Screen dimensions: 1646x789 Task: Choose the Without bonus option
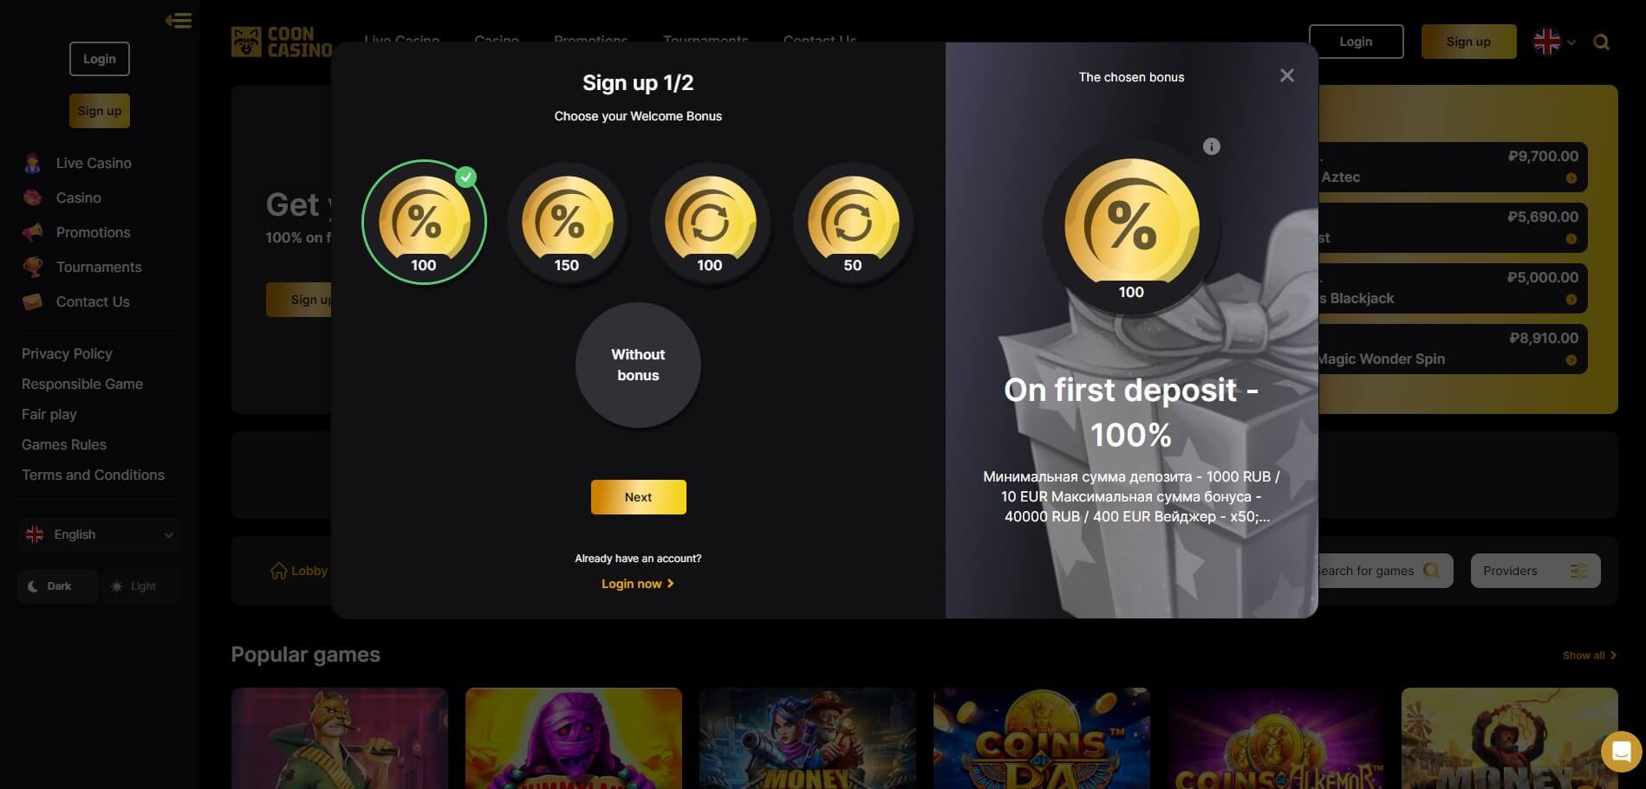click(x=638, y=365)
